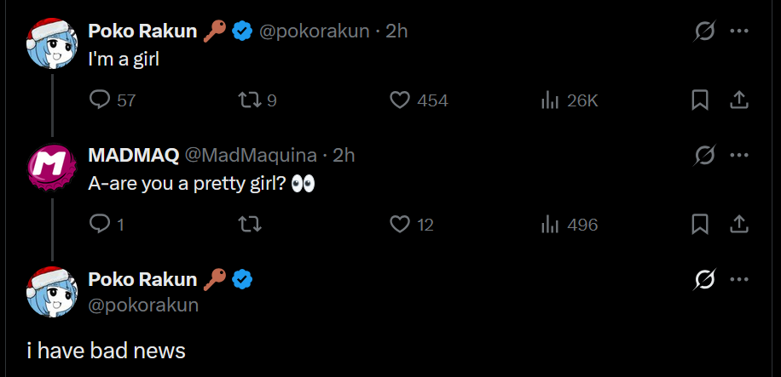781x377 pixels.
Task: Repost the "I'm a girl" post
Action: point(251,100)
